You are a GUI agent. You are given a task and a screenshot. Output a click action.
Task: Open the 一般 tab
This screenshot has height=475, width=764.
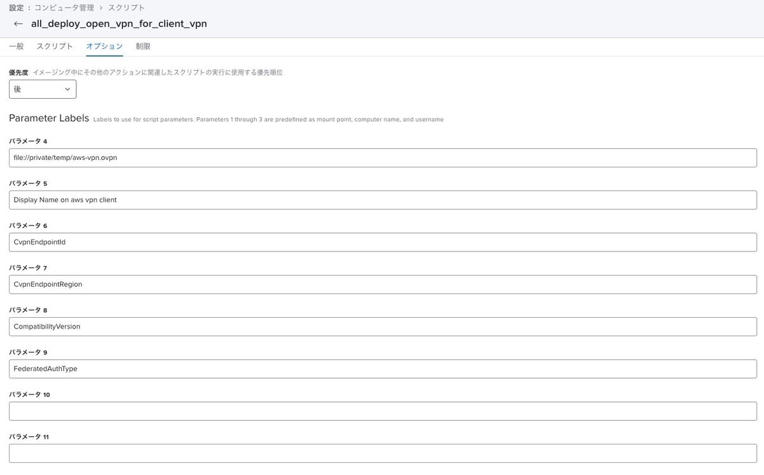click(17, 46)
